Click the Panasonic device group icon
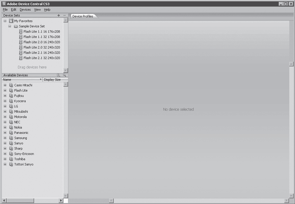 [x=11, y=133]
